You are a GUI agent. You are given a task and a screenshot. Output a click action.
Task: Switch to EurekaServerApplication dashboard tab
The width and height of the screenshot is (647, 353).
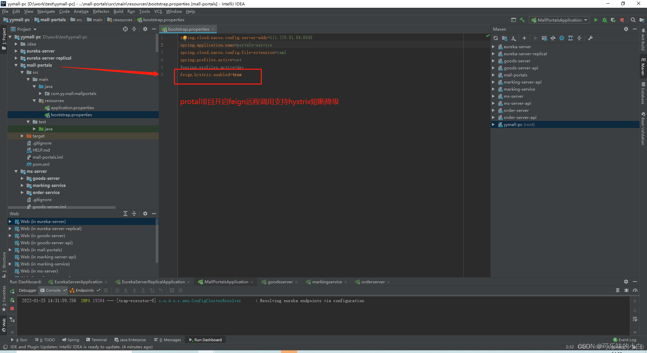(x=78, y=282)
